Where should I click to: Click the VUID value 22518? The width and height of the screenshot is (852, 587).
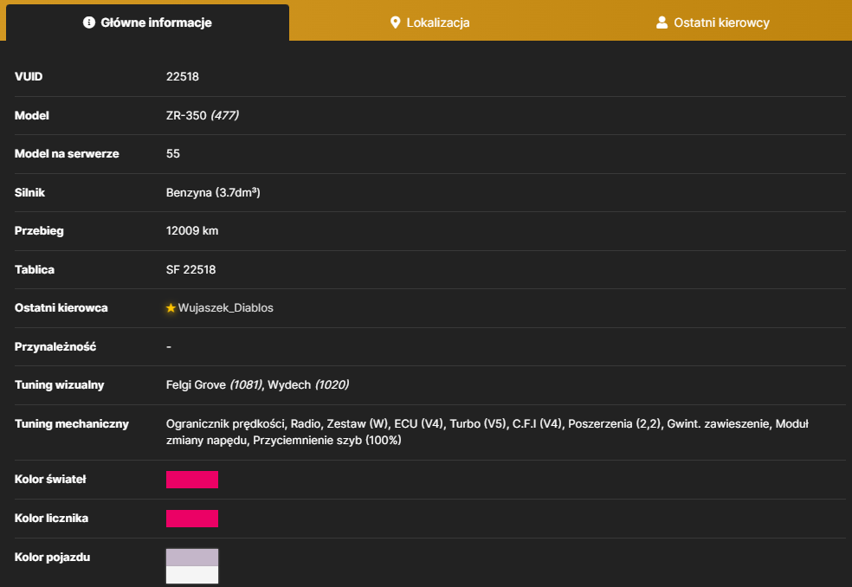183,77
